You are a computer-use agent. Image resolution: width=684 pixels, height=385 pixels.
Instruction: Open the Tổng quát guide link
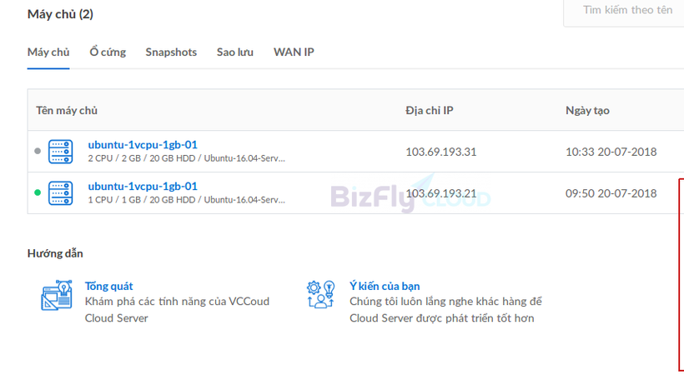point(108,286)
